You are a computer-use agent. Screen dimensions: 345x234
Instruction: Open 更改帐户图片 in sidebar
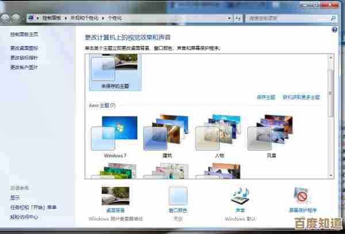tap(24, 67)
